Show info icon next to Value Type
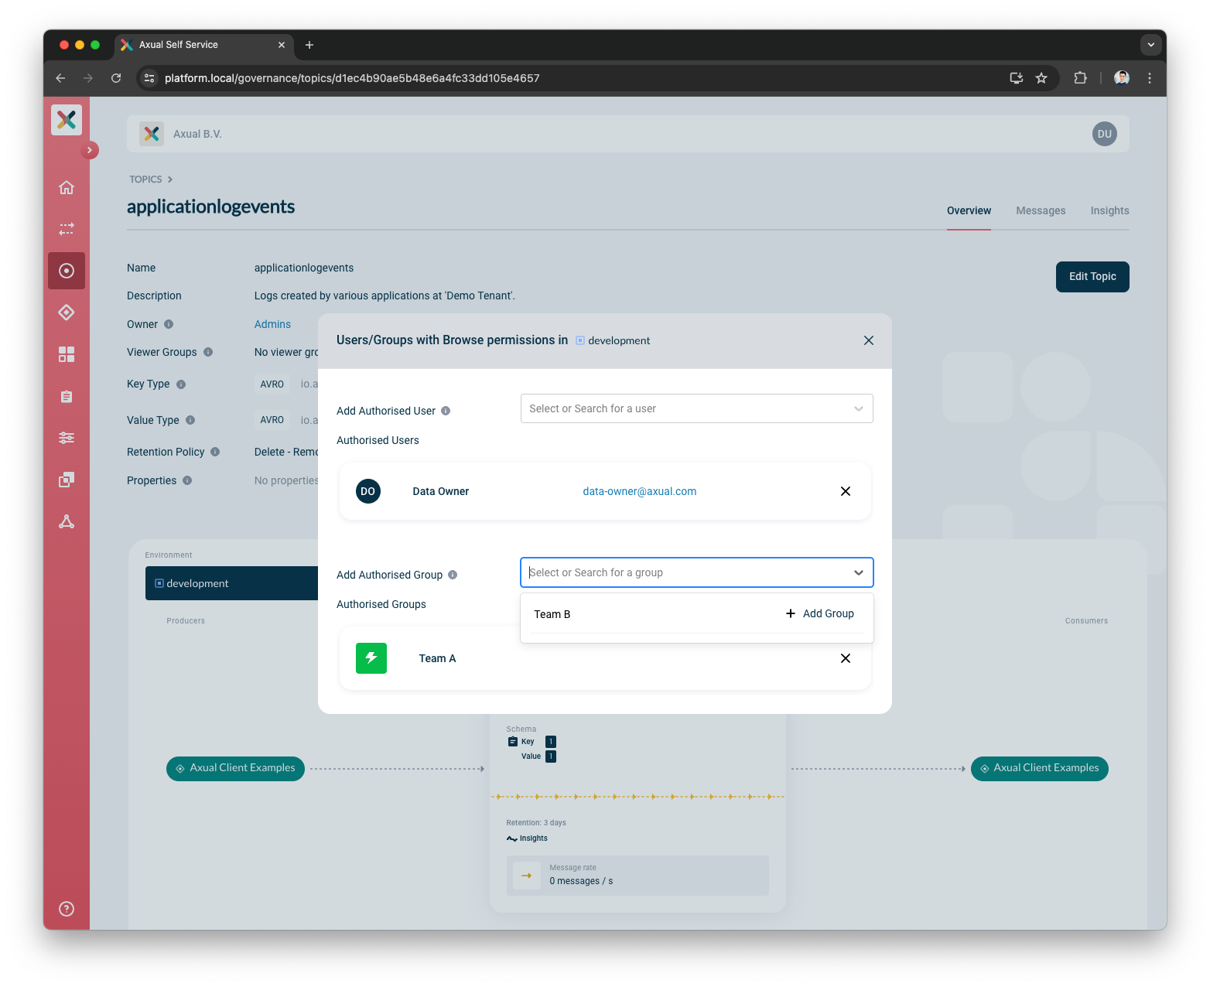Screen dimensions: 1210x987 pos(190,420)
